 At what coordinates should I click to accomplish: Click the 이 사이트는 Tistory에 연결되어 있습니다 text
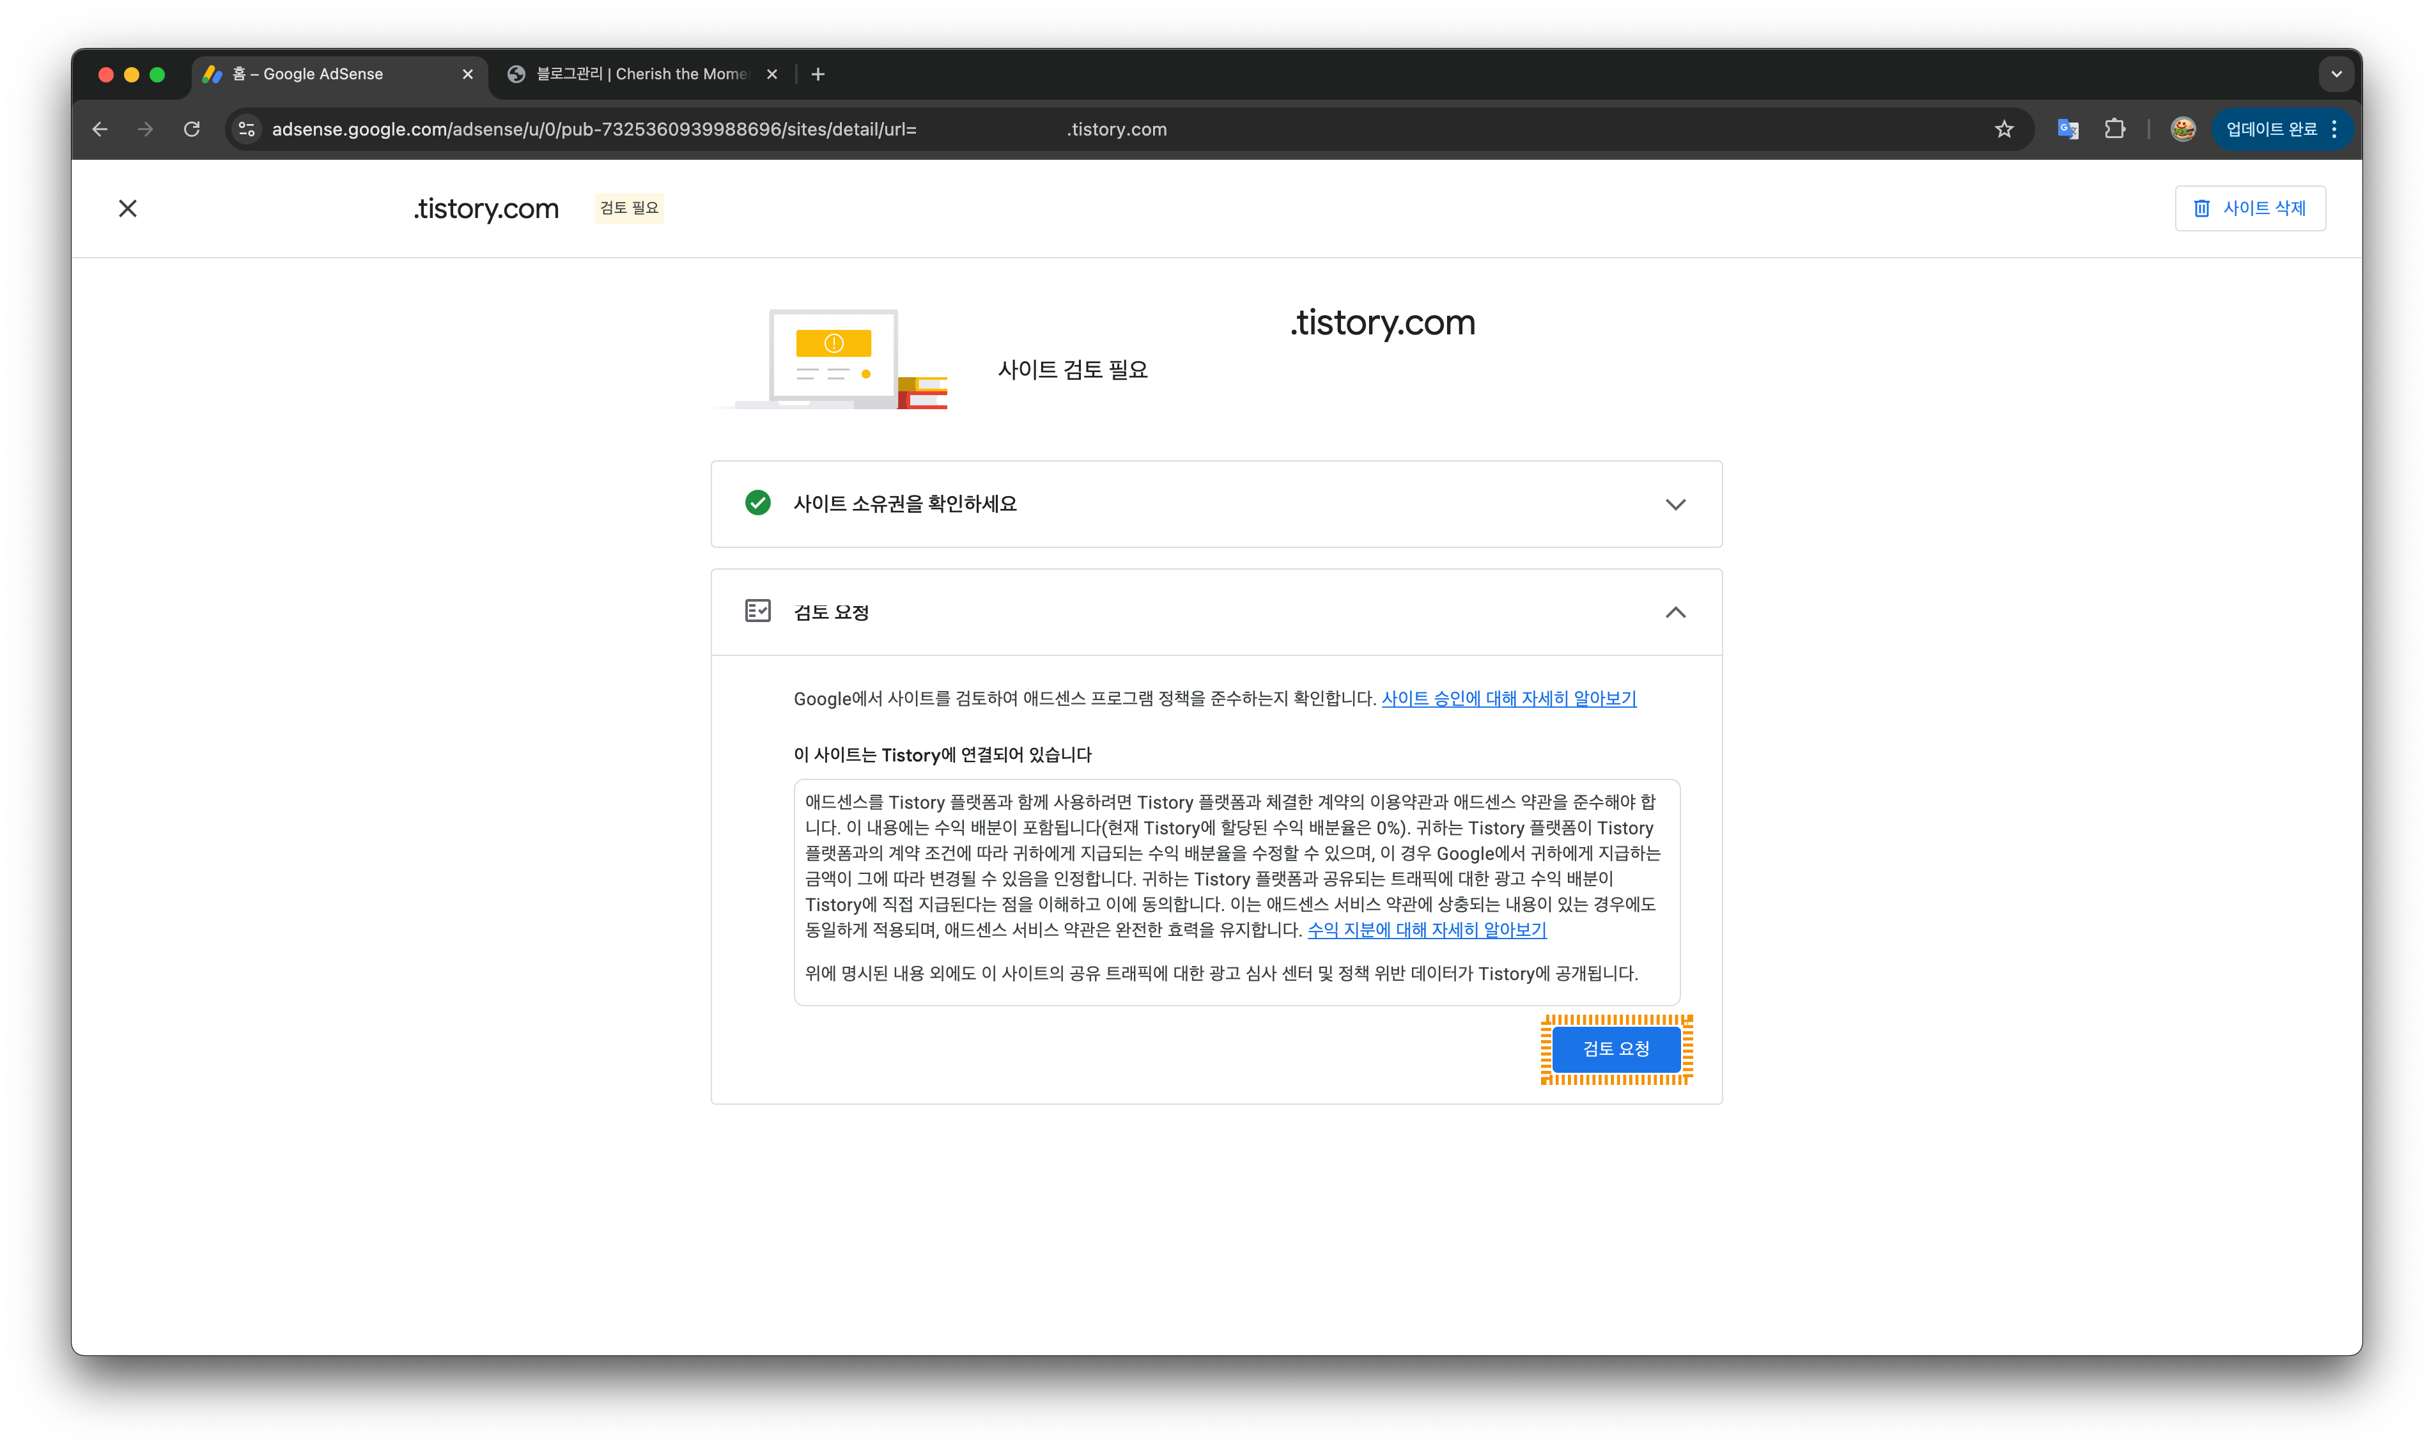[943, 755]
